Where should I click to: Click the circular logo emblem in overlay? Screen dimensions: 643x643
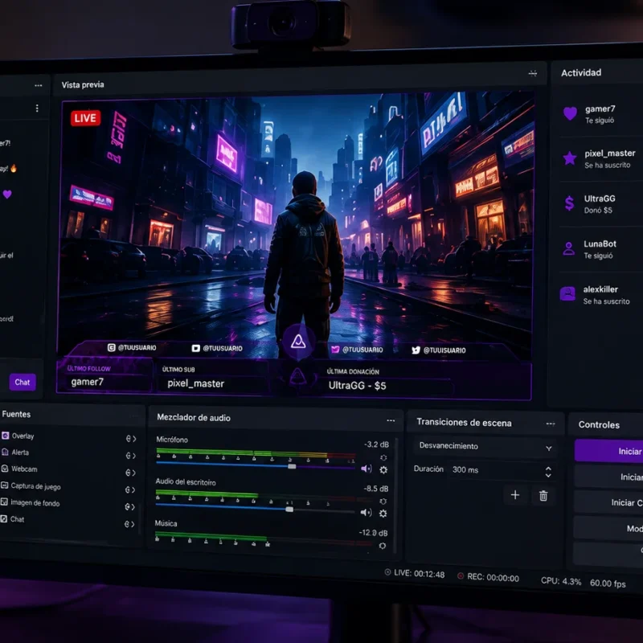[x=298, y=341]
